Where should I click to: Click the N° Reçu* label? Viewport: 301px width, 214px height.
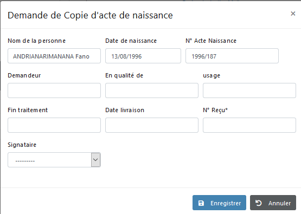pyautogui.click(x=215, y=111)
